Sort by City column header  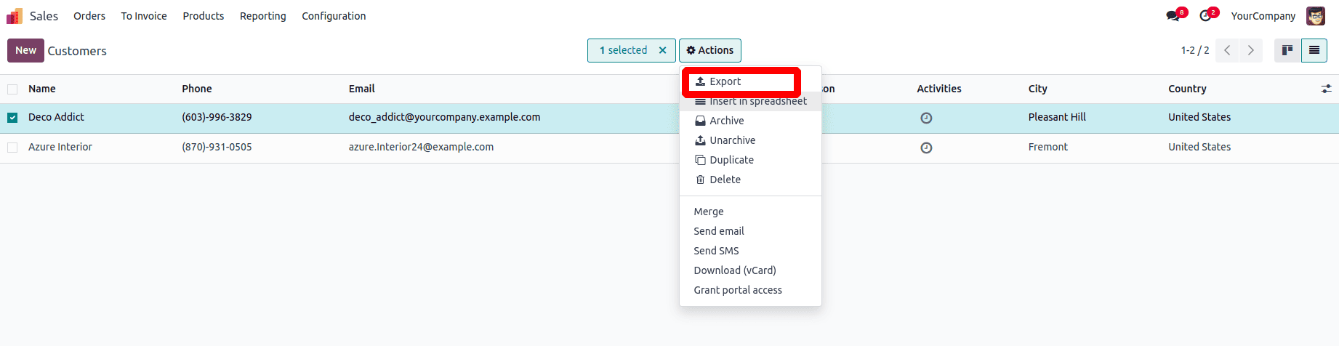1038,89
